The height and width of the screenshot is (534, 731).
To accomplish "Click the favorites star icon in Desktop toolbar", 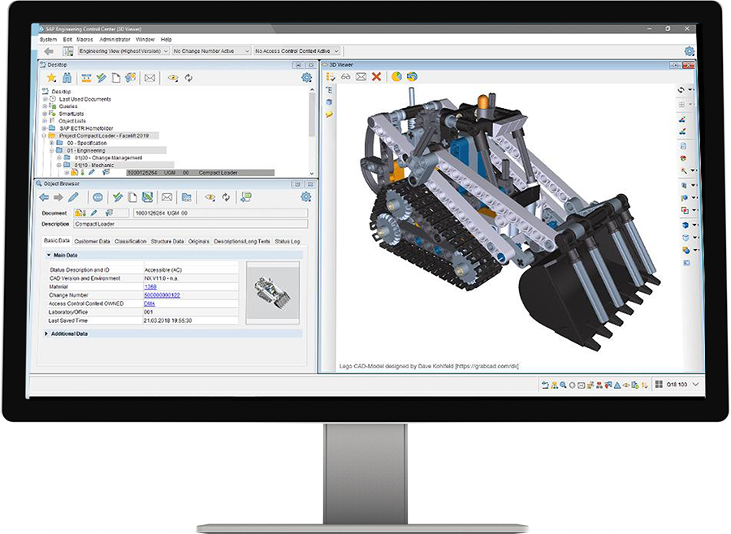I will point(51,78).
